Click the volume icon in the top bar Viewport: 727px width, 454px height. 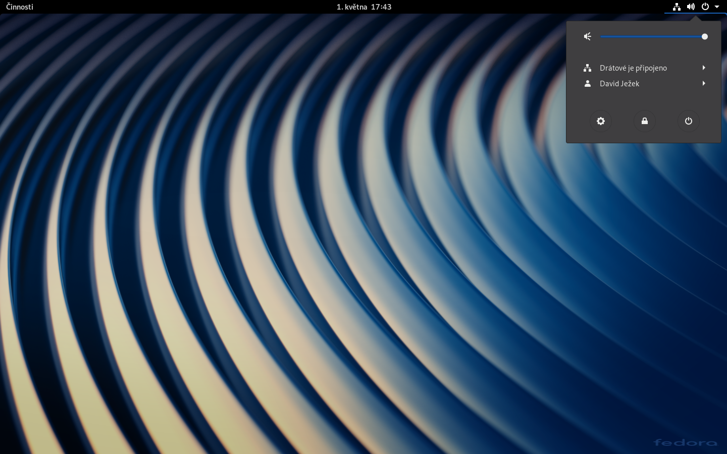(691, 7)
